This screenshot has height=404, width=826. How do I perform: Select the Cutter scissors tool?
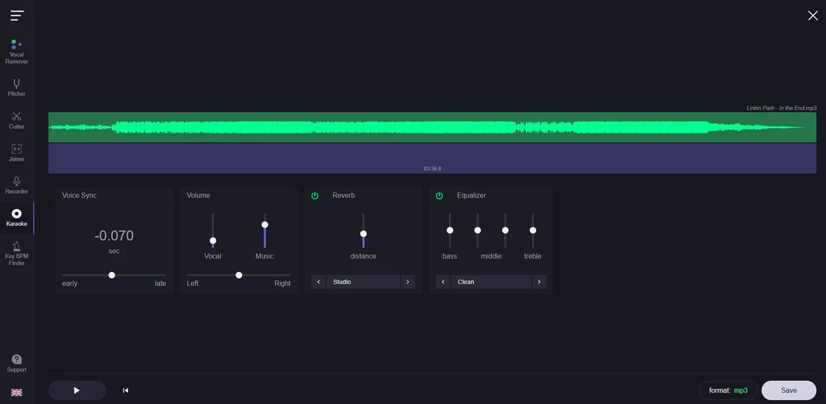pyautogui.click(x=16, y=120)
